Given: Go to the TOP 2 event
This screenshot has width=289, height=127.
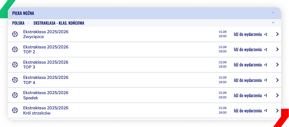Looking at the screenshot, I should tap(248, 50).
